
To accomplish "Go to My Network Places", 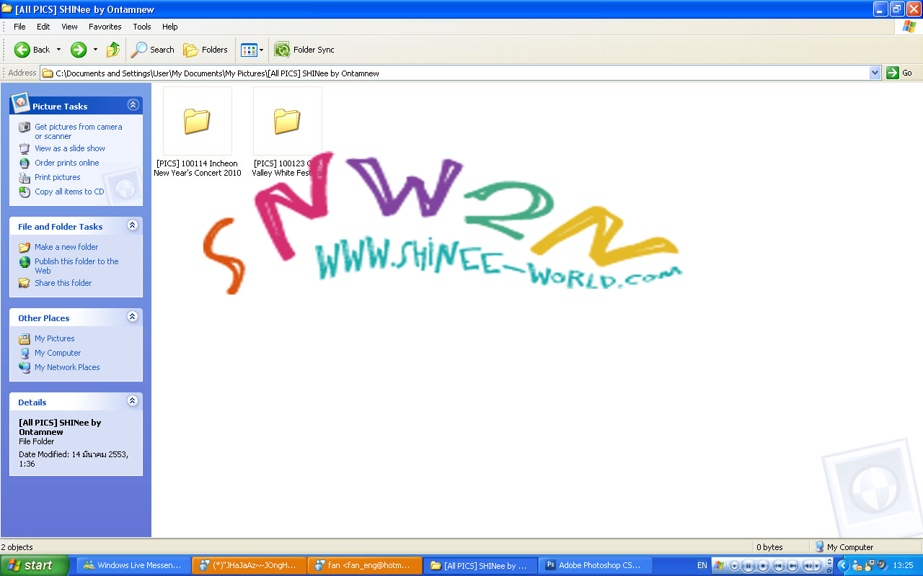I will [x=67, y=367].
